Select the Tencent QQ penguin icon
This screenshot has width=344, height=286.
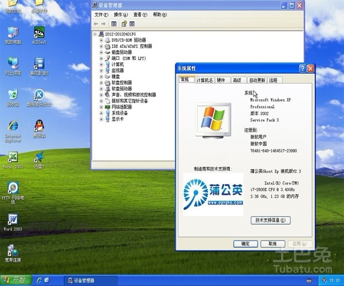pyautogui.click(x=39, y=129)
